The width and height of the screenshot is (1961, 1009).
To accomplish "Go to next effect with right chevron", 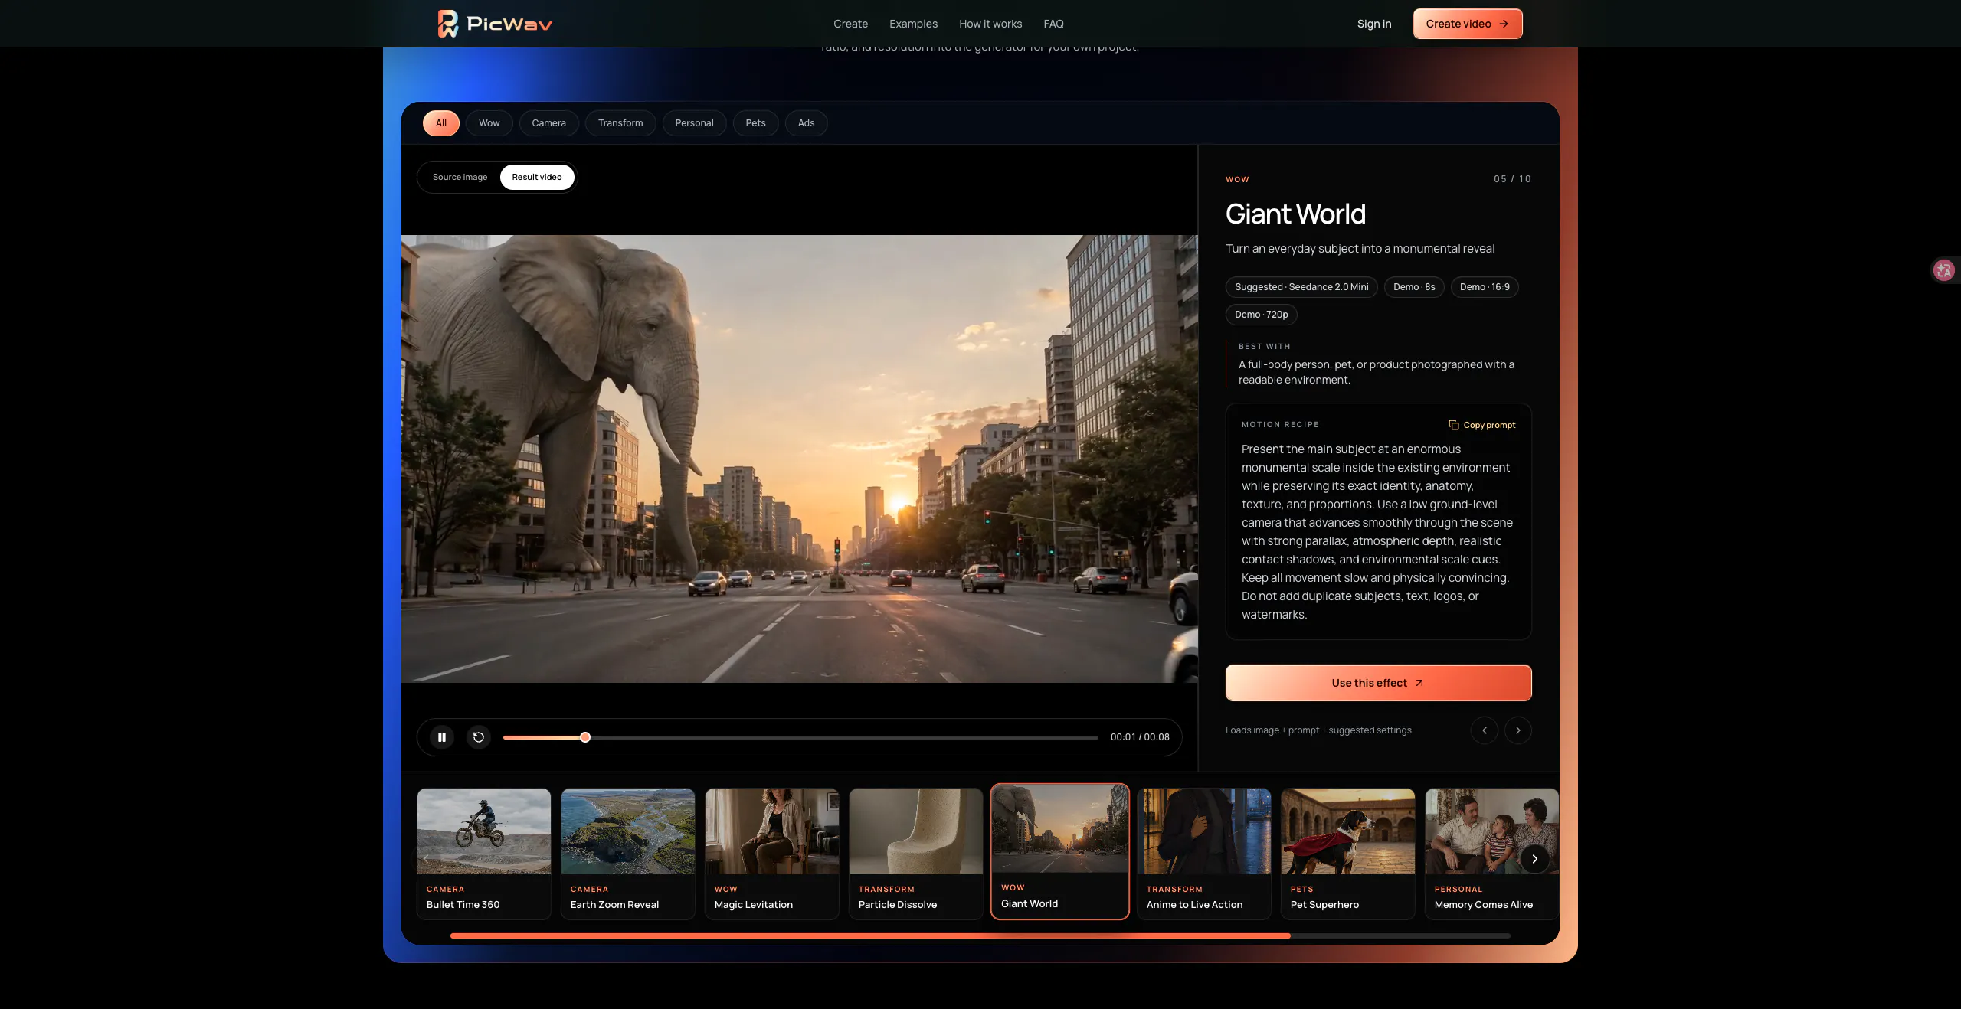I will [x=1518, y=730].
